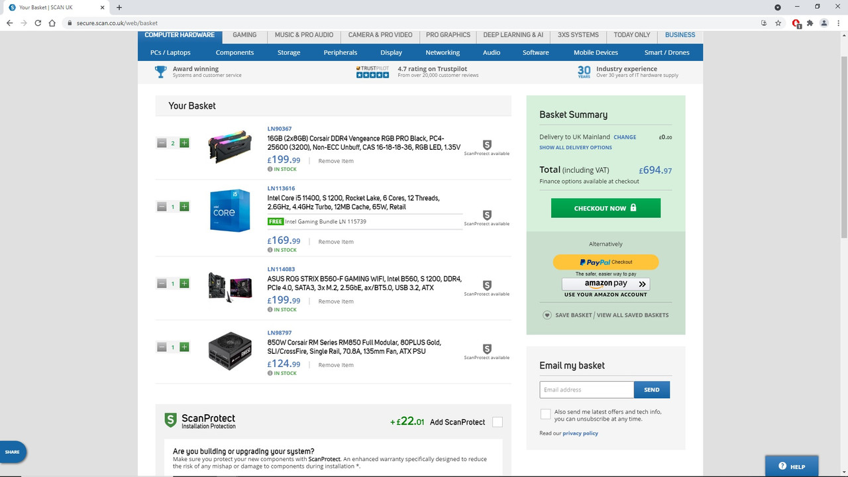Open Storage menu
Image resolution: width=848 pixels, height=477 pixels.
[289, 52]
